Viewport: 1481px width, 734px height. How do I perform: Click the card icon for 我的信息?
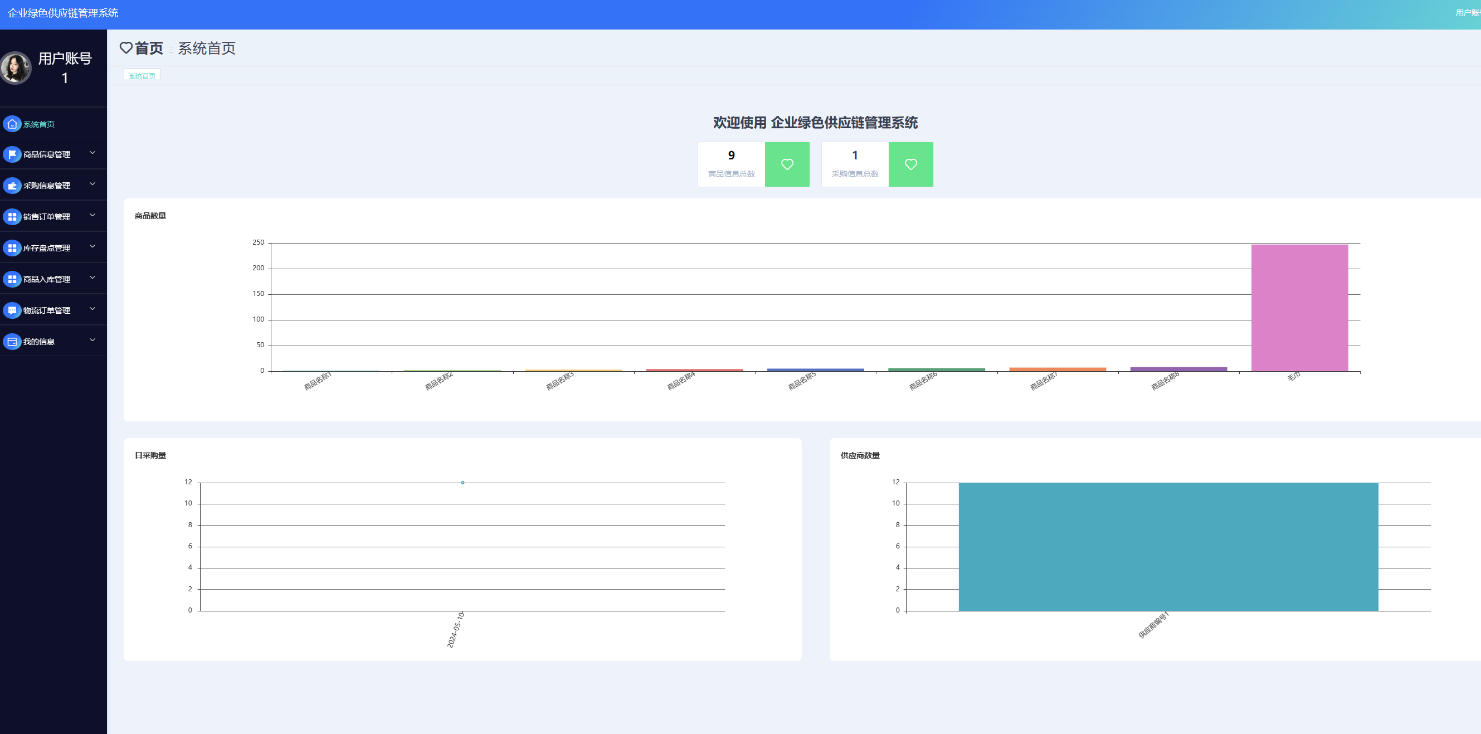tap(12, 342)
